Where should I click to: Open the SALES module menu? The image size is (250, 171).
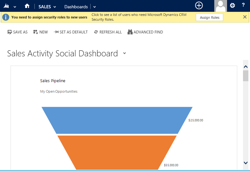(47, 7)
